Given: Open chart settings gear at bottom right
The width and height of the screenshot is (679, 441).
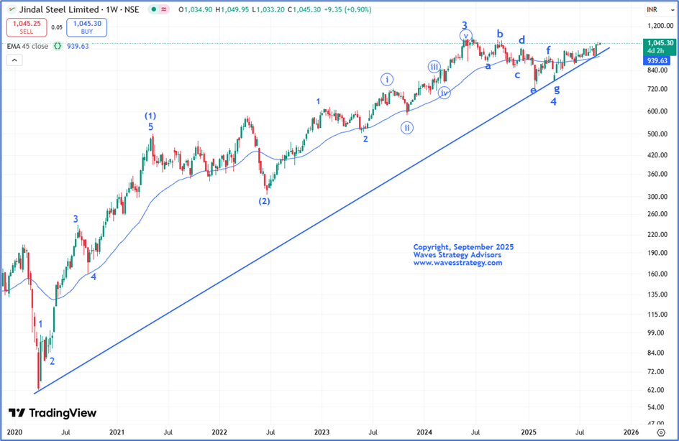Looking at the screenshot, I should click(661, 432).
